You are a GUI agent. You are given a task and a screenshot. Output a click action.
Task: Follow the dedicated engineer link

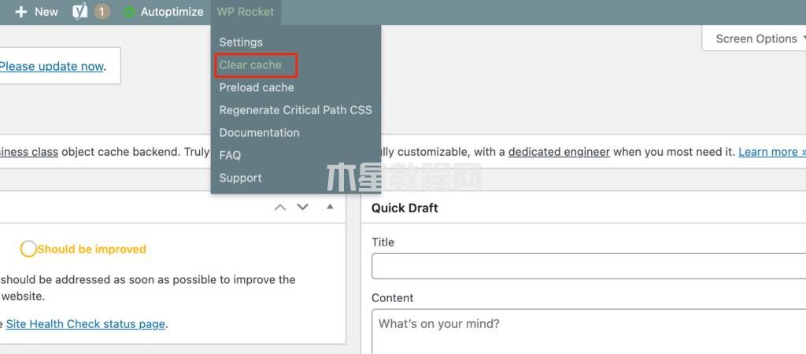[559, 152]
